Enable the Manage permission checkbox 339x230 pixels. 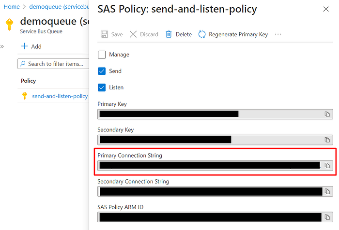pyautogui.click(x=102, y=55)
